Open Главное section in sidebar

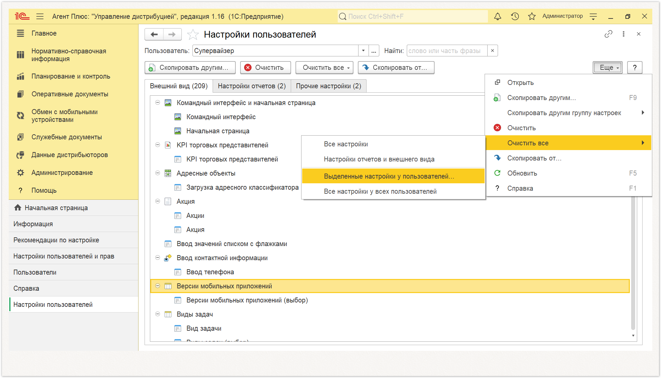[x=74, y=33]
